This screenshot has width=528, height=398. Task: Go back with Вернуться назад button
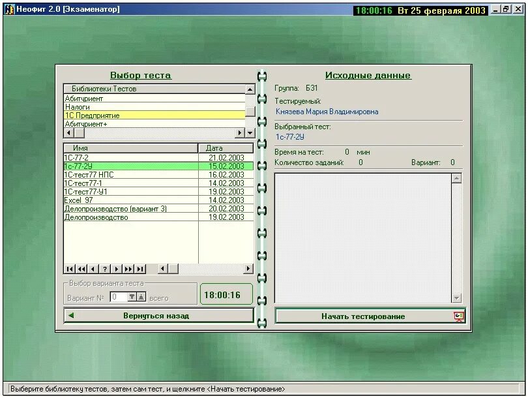coord(158,316)
